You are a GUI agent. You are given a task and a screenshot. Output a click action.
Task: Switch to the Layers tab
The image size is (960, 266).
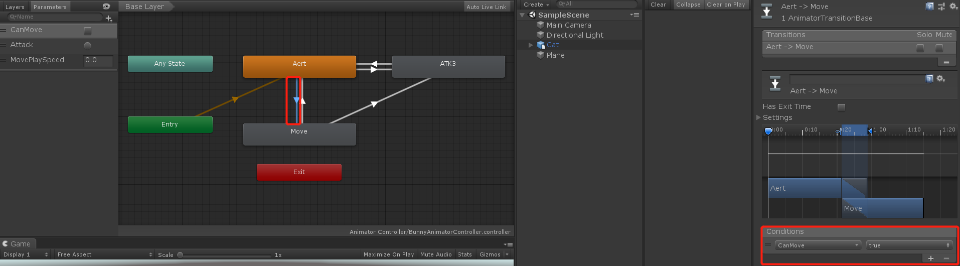point(15,7)
